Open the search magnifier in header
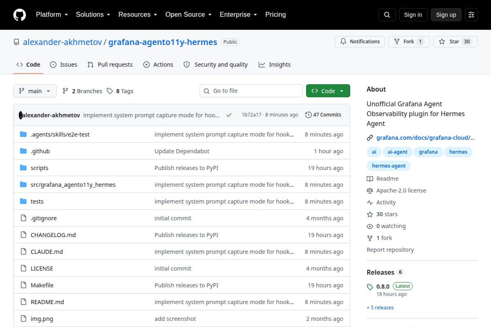The width and height of the screenshot is (491, 327). [387, 15]
